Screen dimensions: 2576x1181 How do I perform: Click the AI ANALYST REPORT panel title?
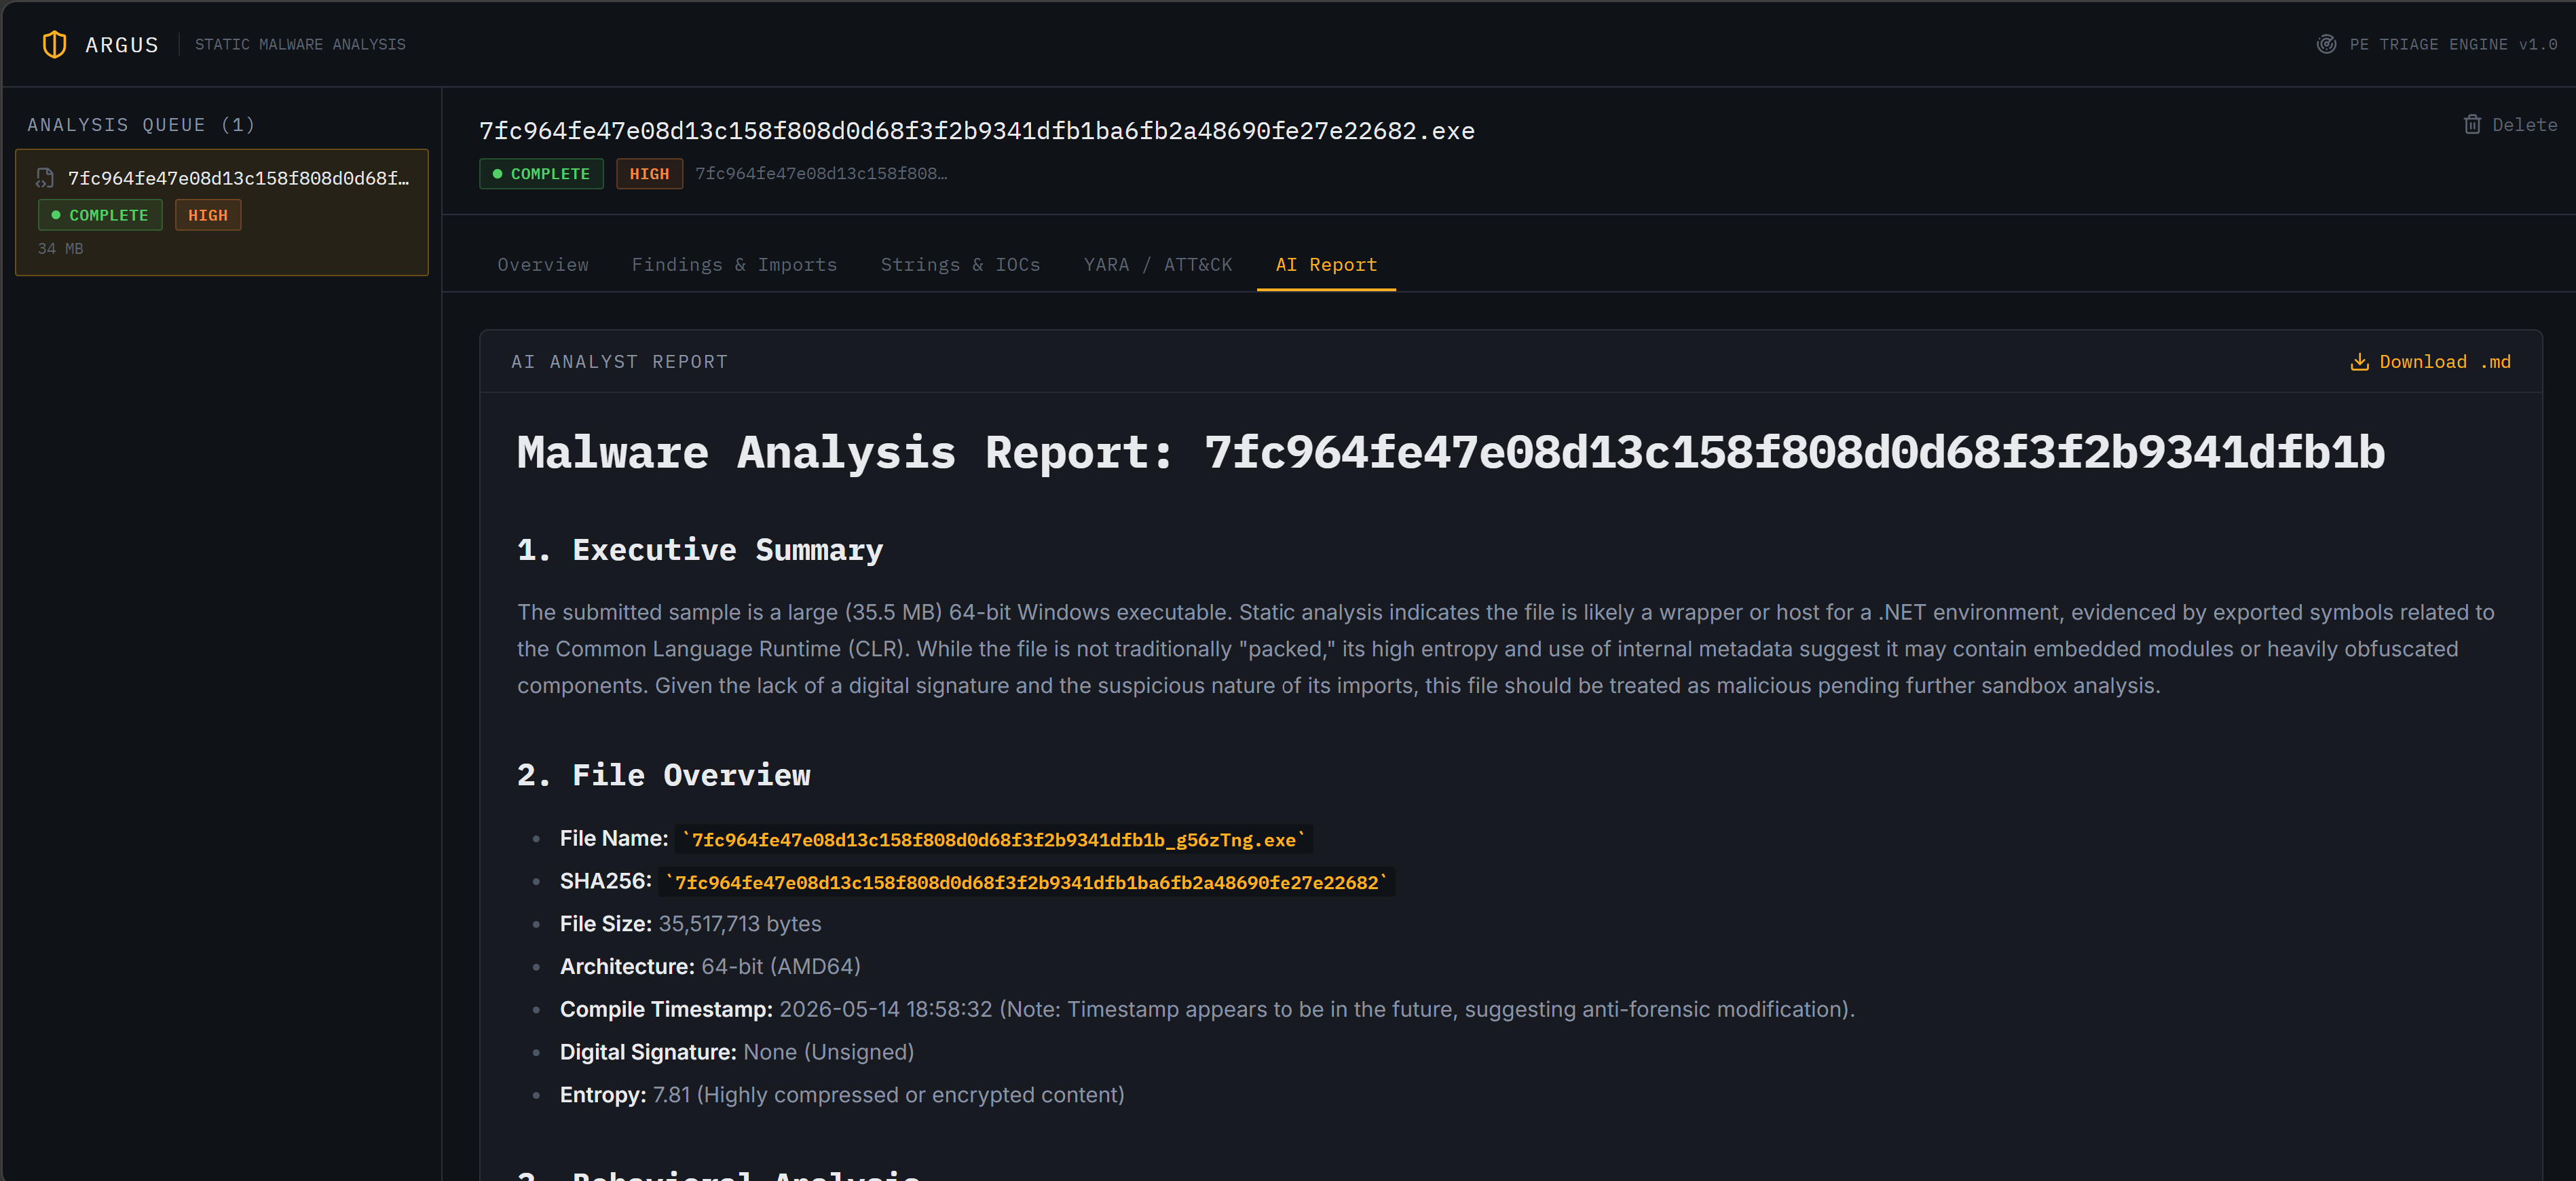[x=619, y=361]
